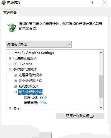Close the Power Options dialog

tap(105, 3)
